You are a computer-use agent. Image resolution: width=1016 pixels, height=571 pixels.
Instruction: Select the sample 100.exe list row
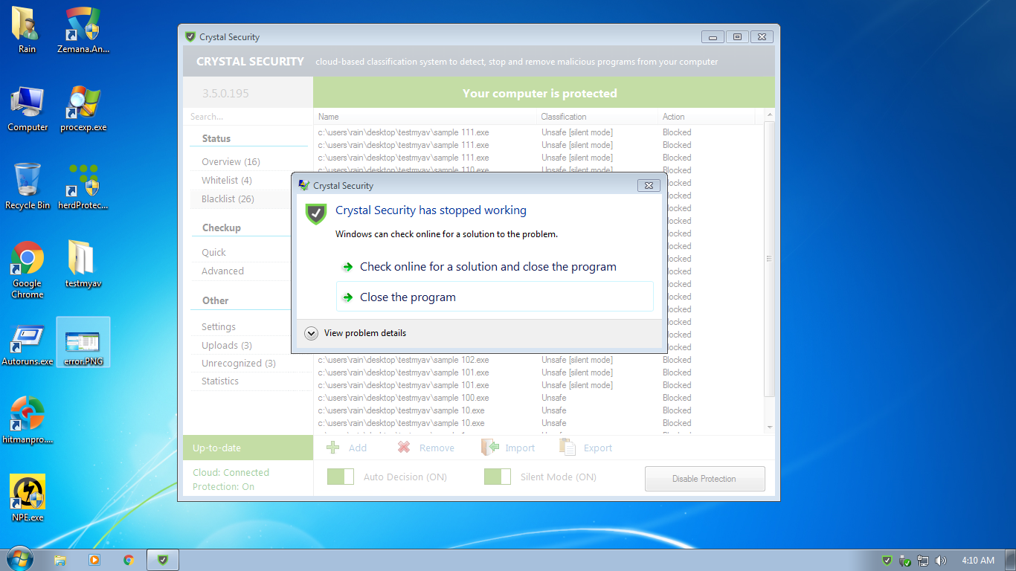(x=539, y=398)
